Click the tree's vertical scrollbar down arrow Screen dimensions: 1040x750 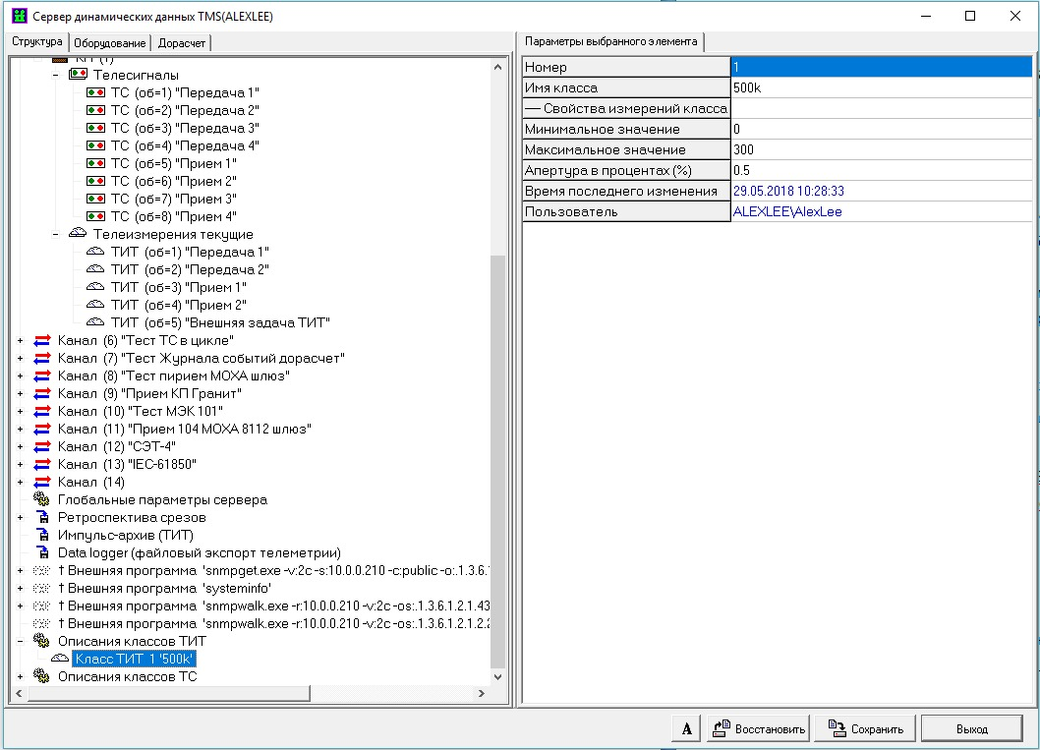[x=497, y=676]
